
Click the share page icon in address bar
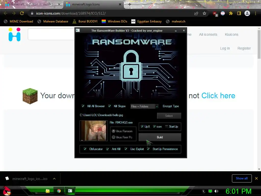[x=196, y=14]
